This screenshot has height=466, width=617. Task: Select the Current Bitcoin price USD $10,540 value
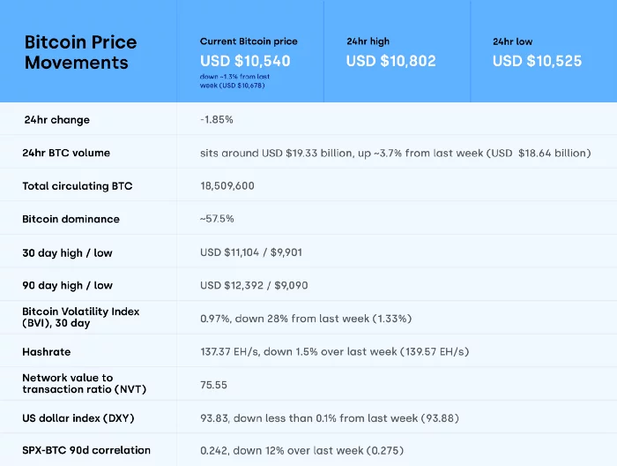click(x=245, y=61)
